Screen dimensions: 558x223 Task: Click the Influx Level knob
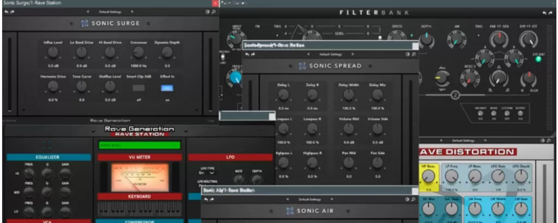point(53,53)
